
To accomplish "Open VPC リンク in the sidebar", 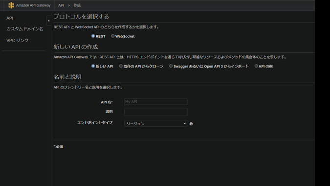I will click(18, 40).
